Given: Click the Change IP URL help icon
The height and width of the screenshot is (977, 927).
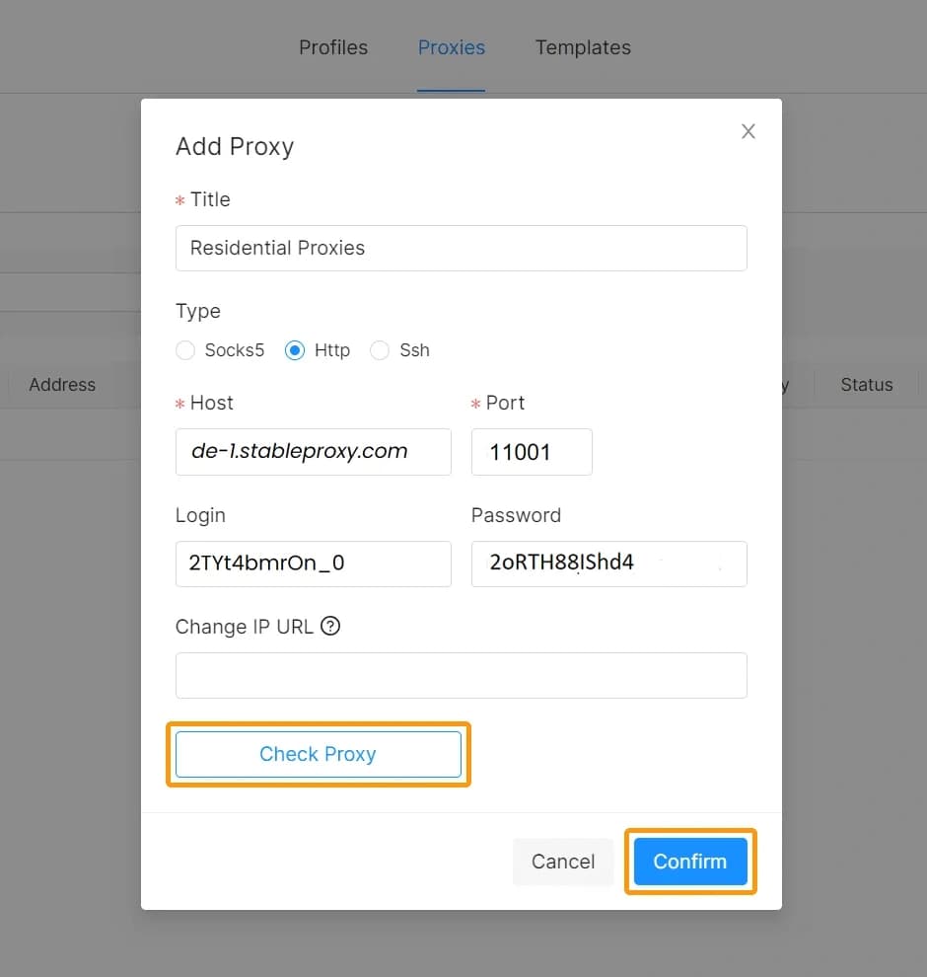Looking at the screenshot, I should [330, 626].
